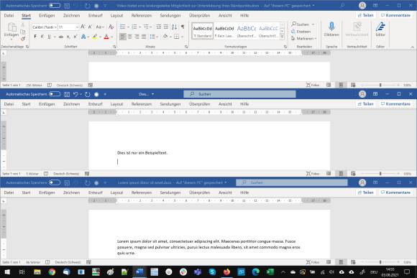This screenshot has height=278, width=417.
Task: Increase paragraph indent in the ribbon
Action: pos(165,27)
